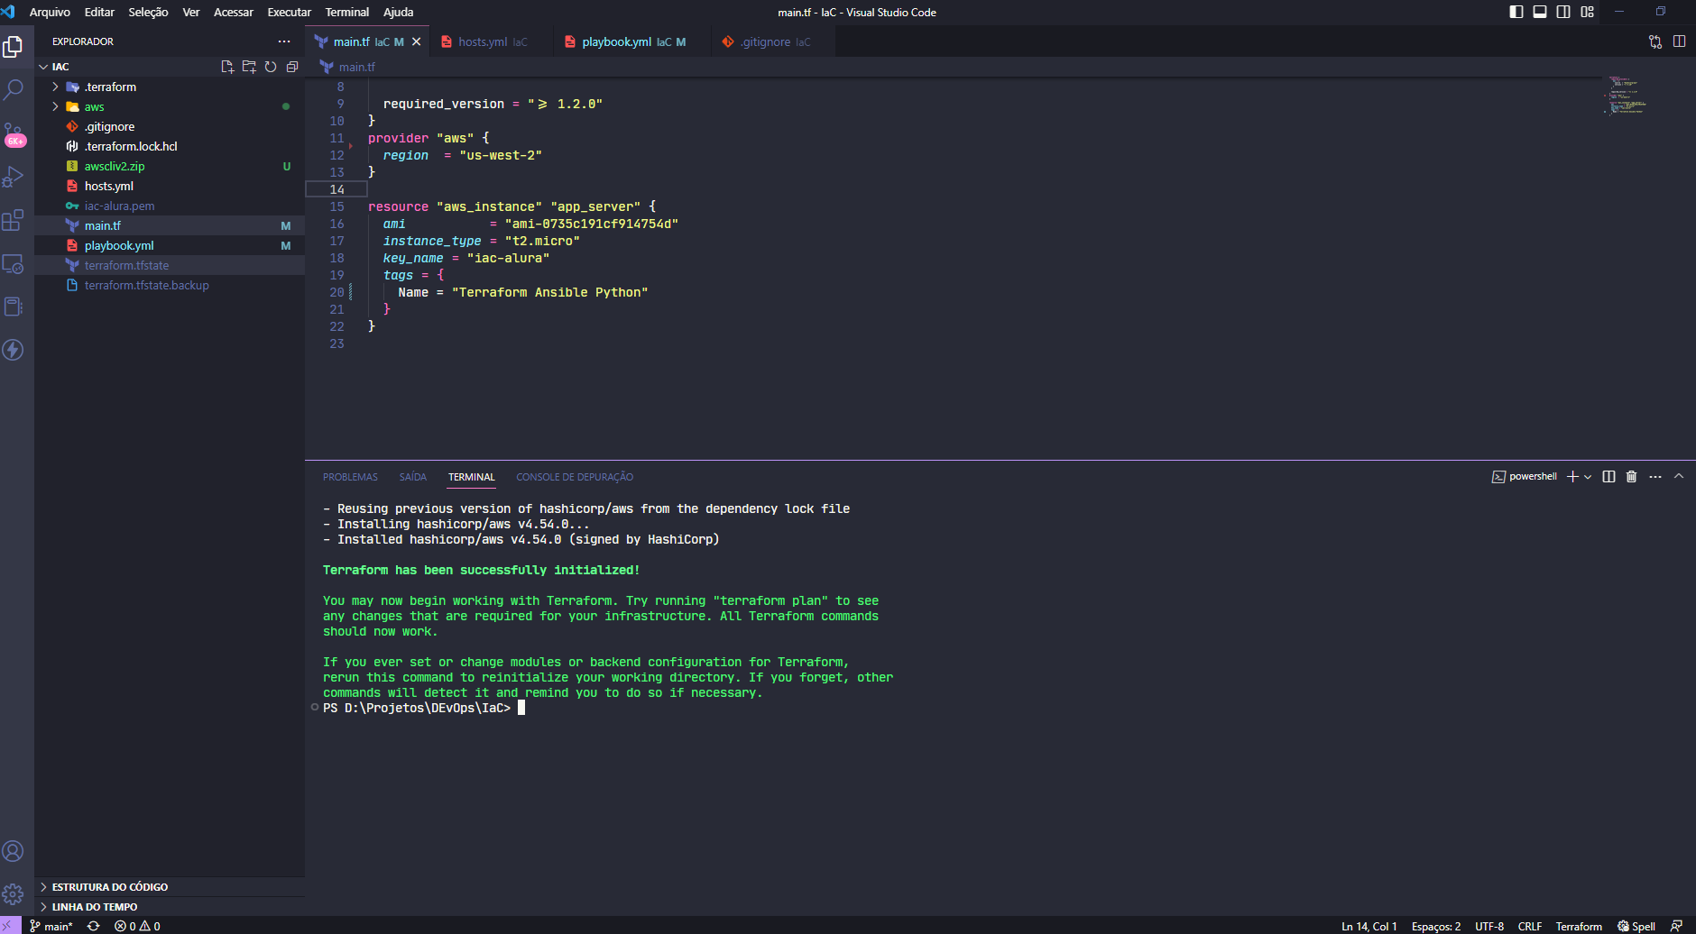
Task: Open the Terminal menu in menu bar
Action: tap(347, 12)
